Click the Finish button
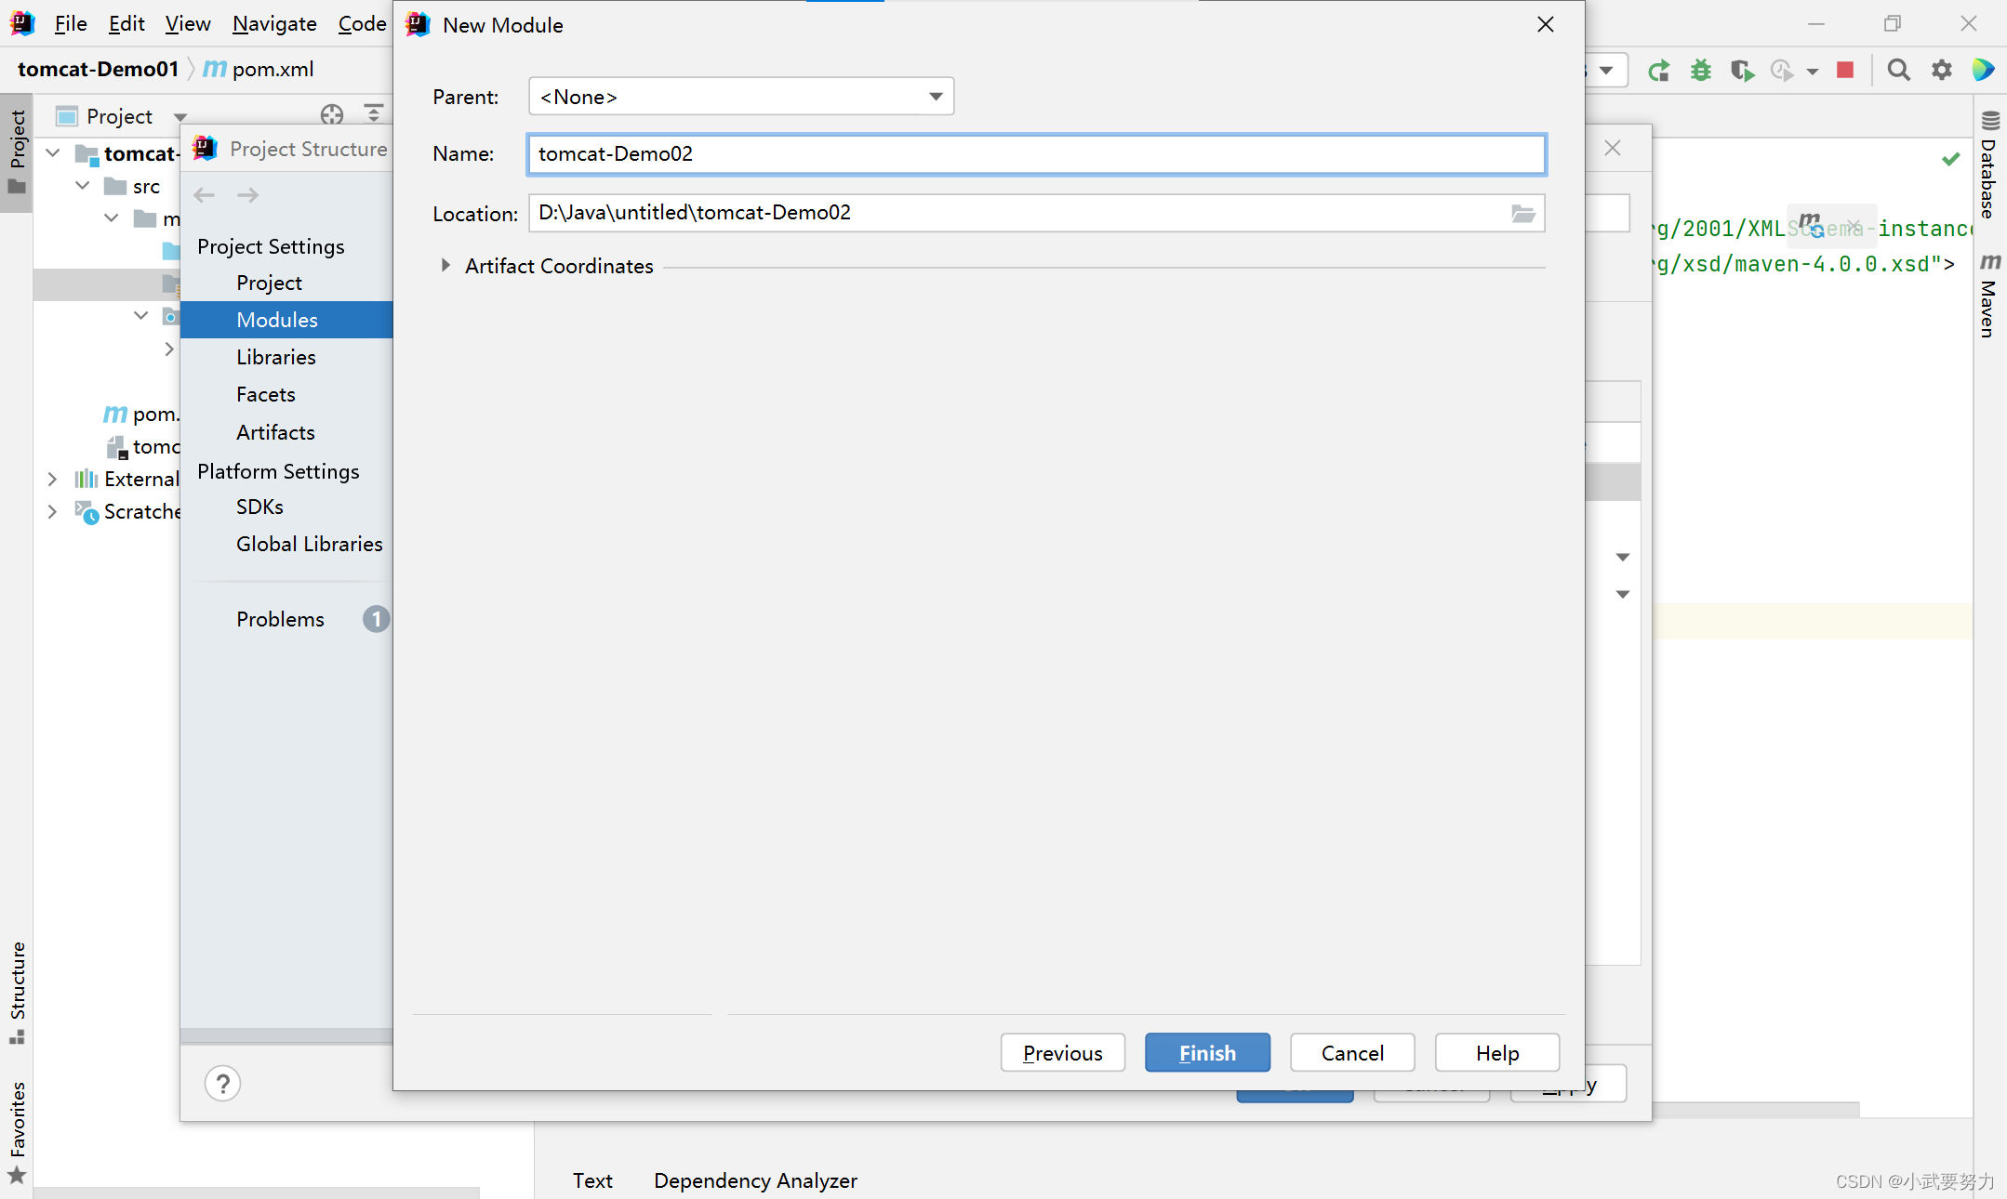This screenshot has height=1199, width=2007. pyautogui.click(x=1207, y=1053)
